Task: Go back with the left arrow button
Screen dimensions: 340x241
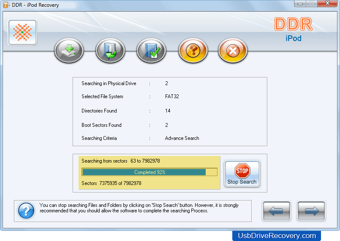Action: [x=277, y=211]
